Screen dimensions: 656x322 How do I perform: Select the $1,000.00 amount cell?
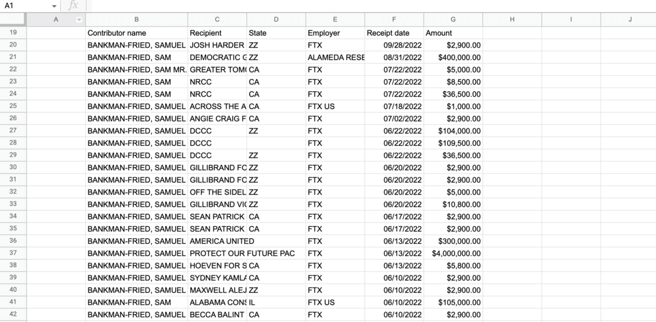(x=453, y=107)
